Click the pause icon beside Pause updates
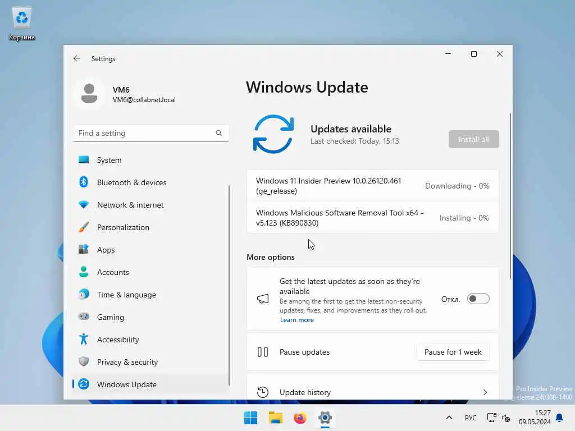 [x=263, y=352]
